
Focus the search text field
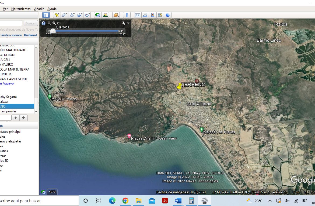(11, 23)
